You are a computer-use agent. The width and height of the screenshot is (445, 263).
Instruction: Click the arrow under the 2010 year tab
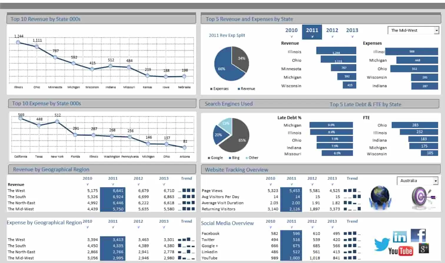pyautogui.click(x=291, y=37)
